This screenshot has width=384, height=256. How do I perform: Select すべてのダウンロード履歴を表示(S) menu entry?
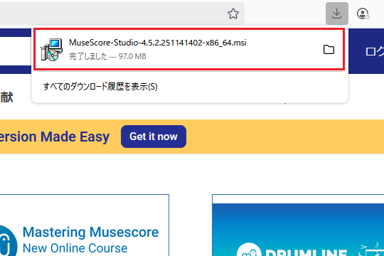coord(100,87)
